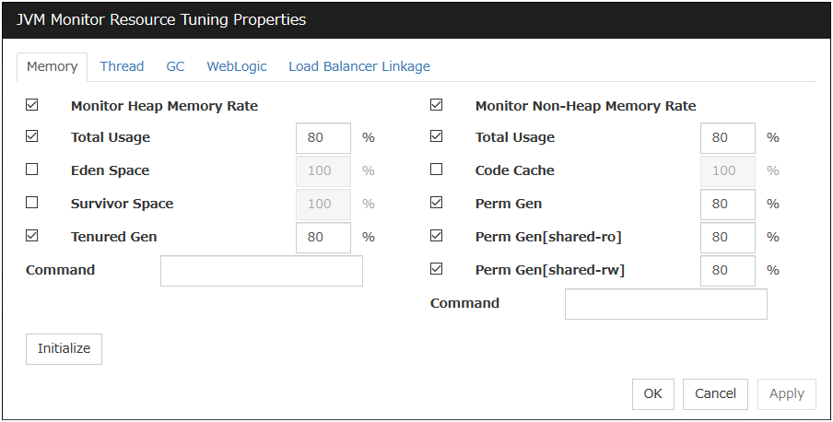
Task: Confirm settings with OK button
Action: 652,393
